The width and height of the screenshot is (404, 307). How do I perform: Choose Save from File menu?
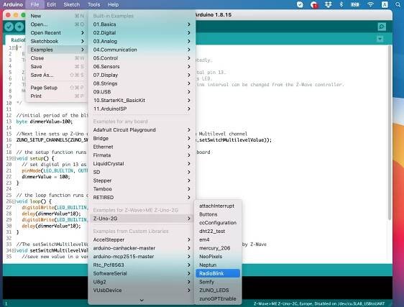[x=58, y=66]
